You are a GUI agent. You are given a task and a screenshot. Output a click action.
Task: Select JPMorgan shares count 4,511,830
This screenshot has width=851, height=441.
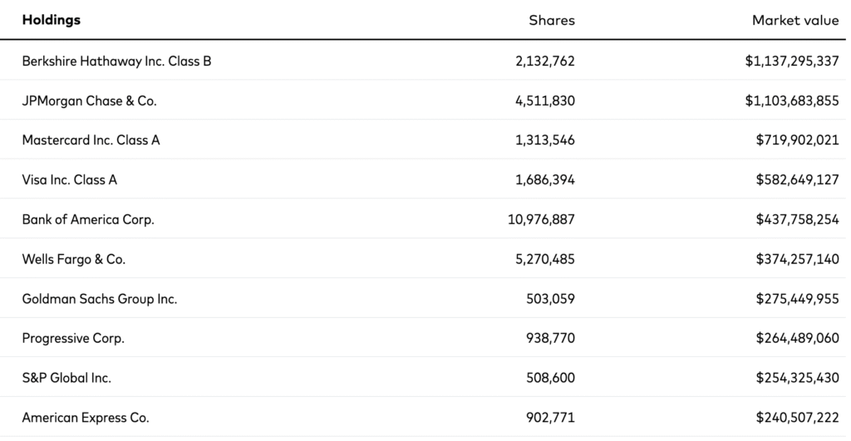[545, 100]
